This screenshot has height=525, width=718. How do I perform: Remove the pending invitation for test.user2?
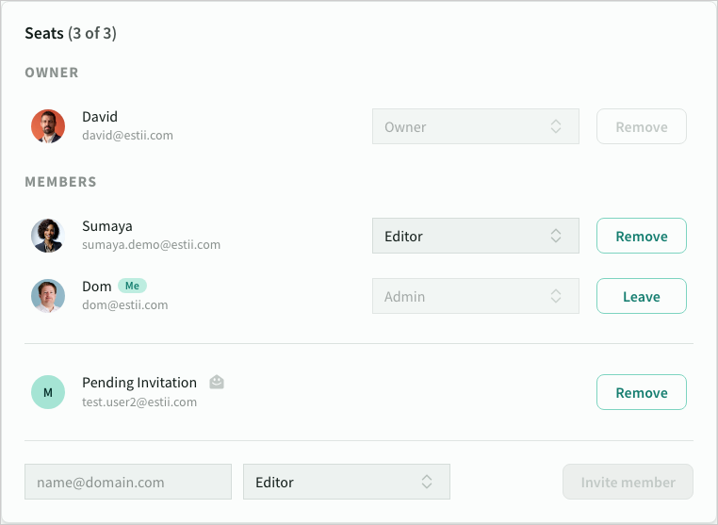641,393
